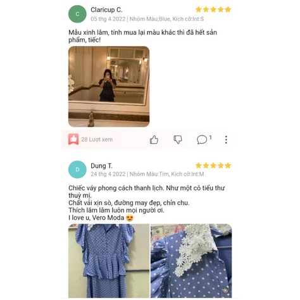Screen dimensions: 300x300
Task: Open three-dot more options menu
Action: coord(226,140)
